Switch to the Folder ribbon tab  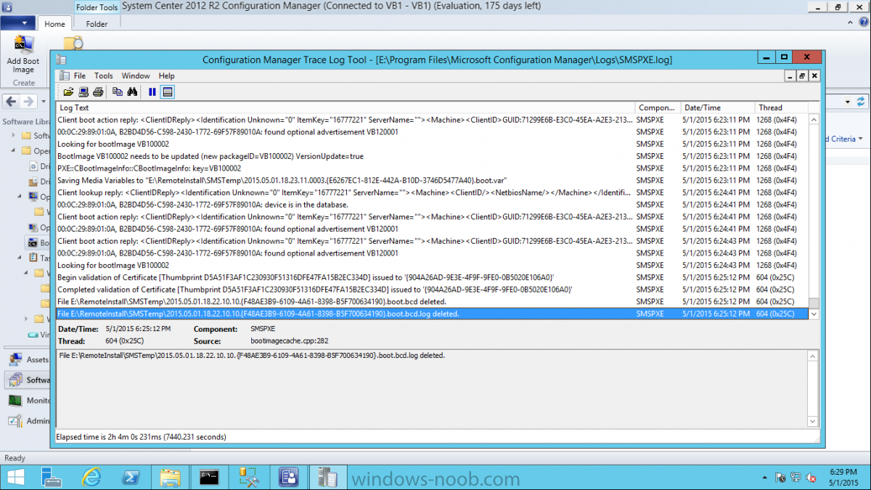[x=97, y=24]
